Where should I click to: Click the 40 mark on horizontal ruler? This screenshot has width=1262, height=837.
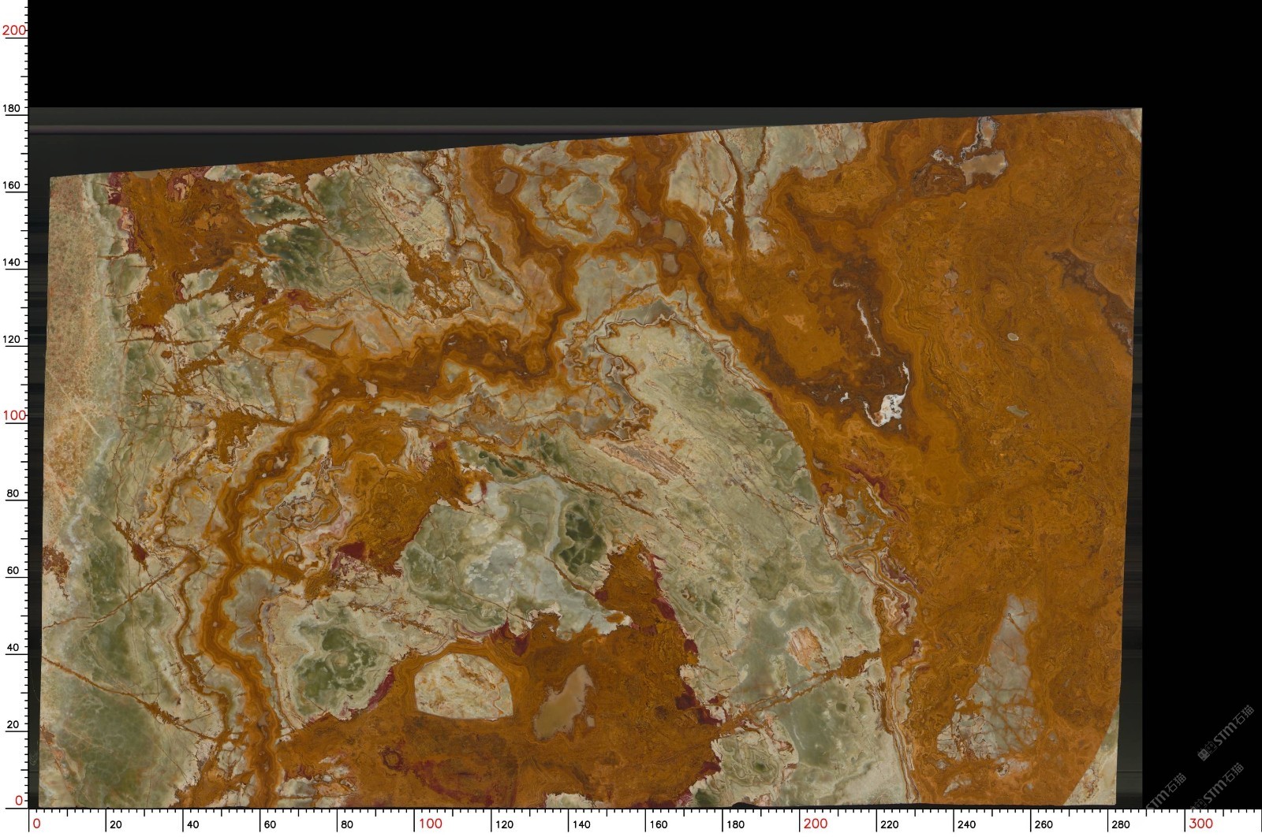(x=192, y=824)
